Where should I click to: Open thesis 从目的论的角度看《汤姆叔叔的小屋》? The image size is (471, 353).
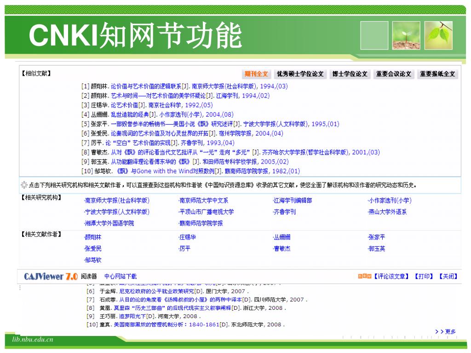(x=180, y=300)
